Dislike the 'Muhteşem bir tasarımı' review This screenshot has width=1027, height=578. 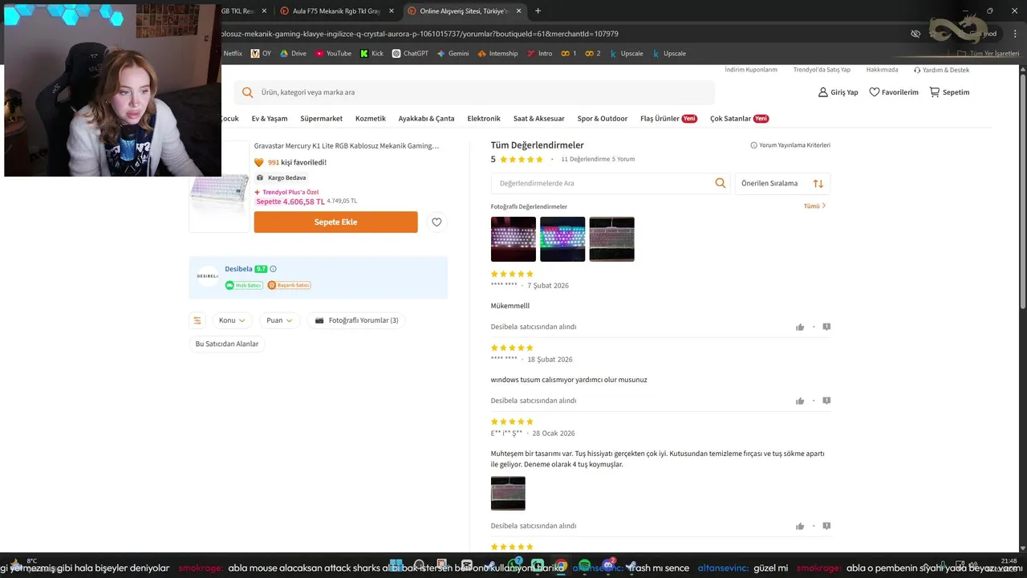point(826,526)
